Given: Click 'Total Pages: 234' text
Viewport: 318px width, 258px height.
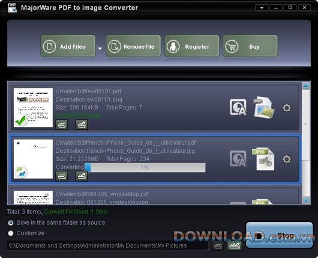Looking at the screenshot, I should point(128,159).
